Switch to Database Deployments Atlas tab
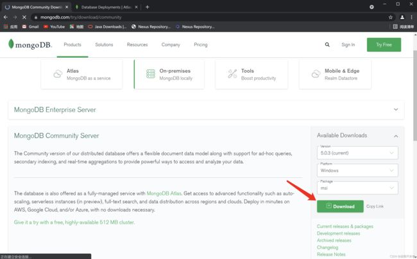 pyautogui.click(x=106, y=7)
